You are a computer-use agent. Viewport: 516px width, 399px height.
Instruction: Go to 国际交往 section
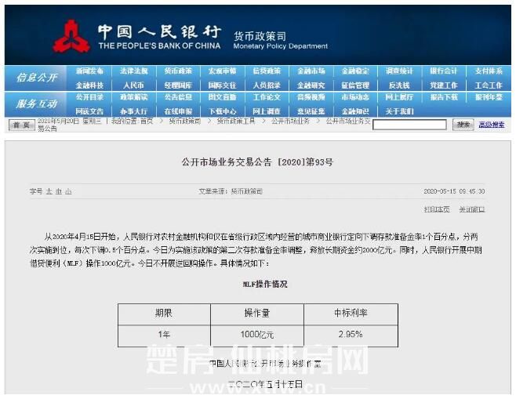tap(222, 85)
